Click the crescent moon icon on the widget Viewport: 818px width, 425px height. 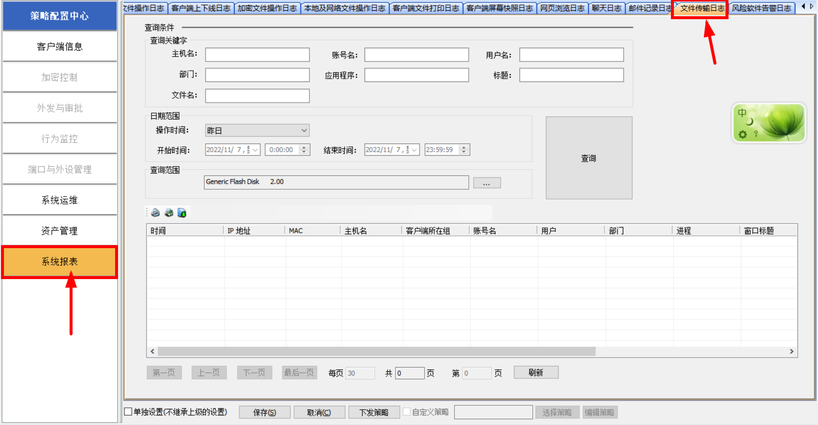750,122
